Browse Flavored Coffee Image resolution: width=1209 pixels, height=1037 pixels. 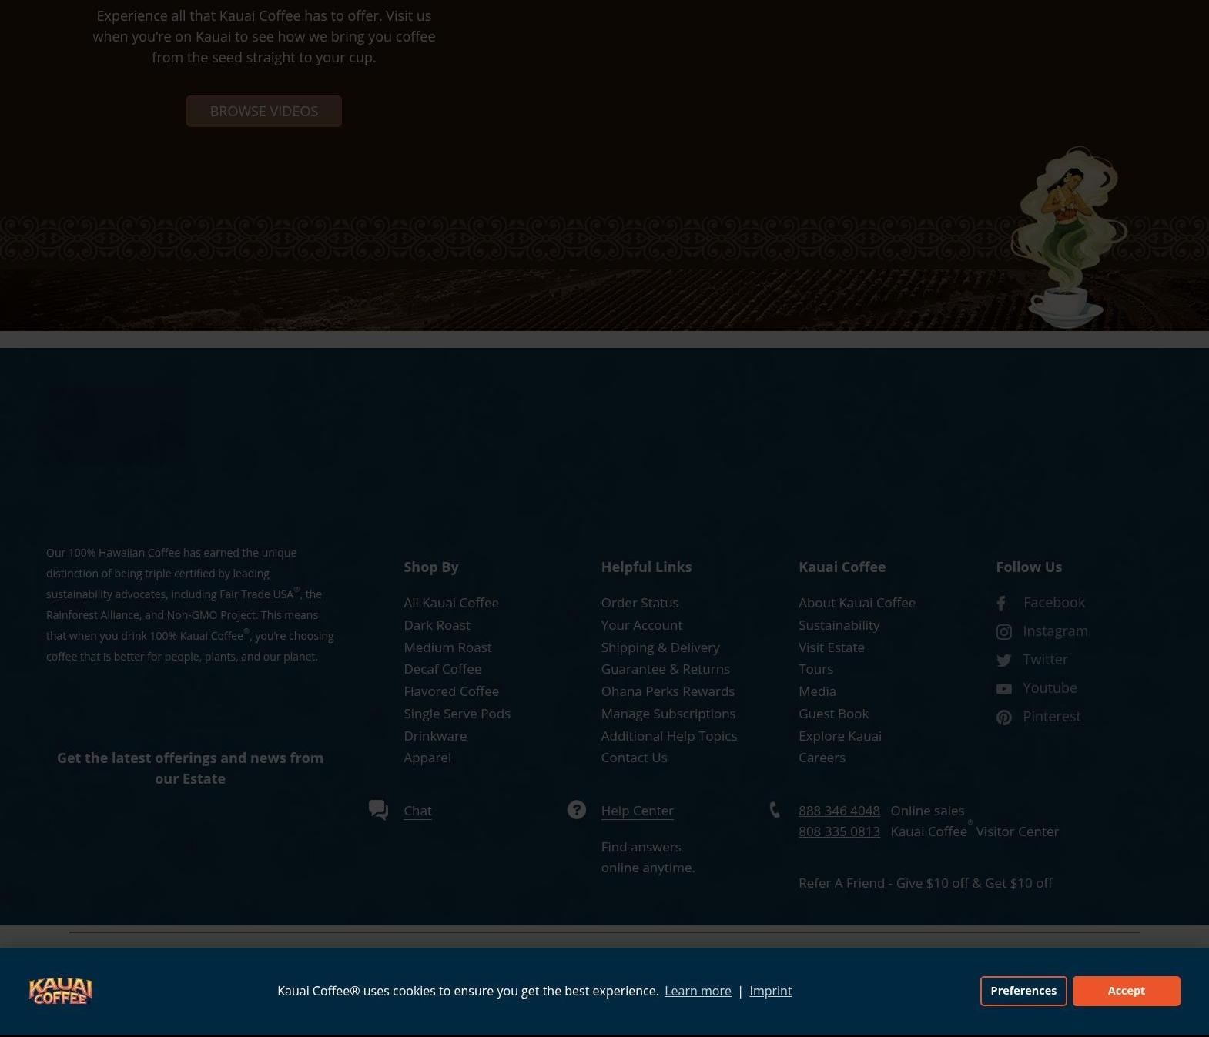pos(451,691)
